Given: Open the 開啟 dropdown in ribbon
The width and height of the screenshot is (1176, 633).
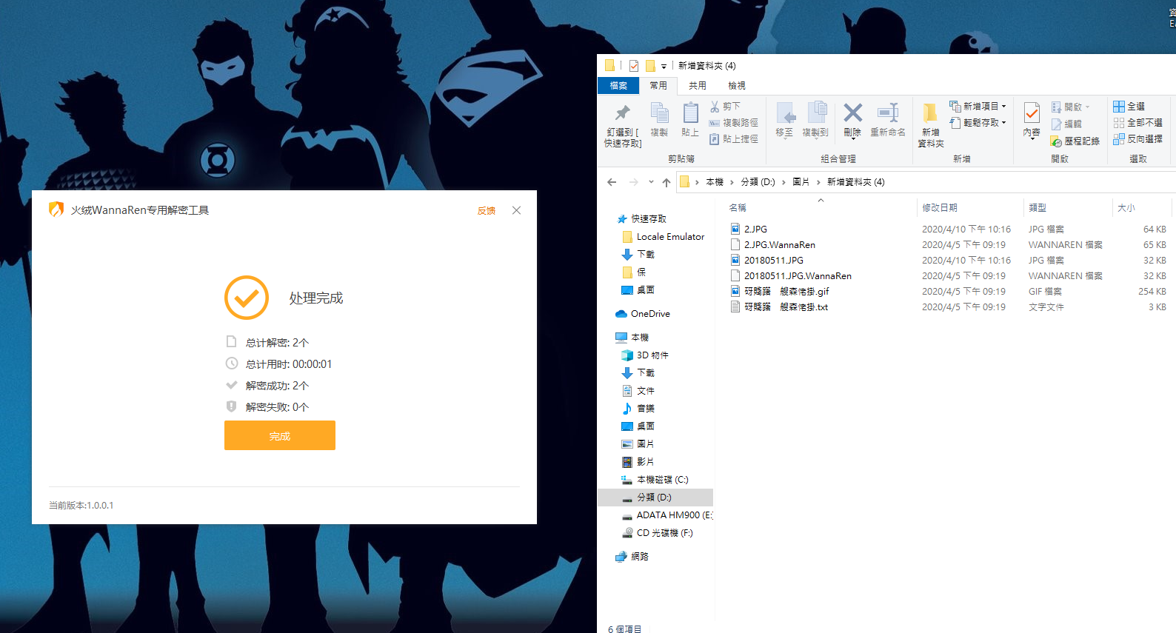Looking at the screenshot, I should (1070, 107).
